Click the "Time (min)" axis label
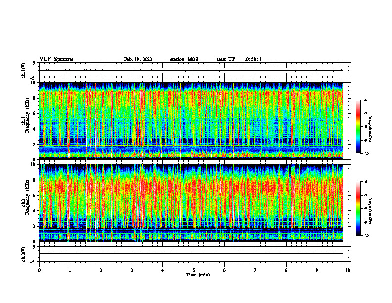Screen dimensions: 392x303 point(198,275)
